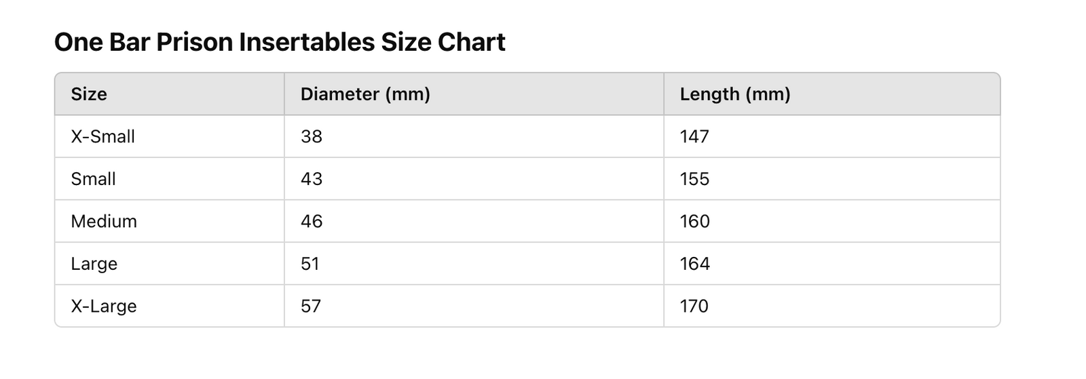The image size is (1086, 379).
Task: Select the 170 length cell
Action: tap(694, 306)
